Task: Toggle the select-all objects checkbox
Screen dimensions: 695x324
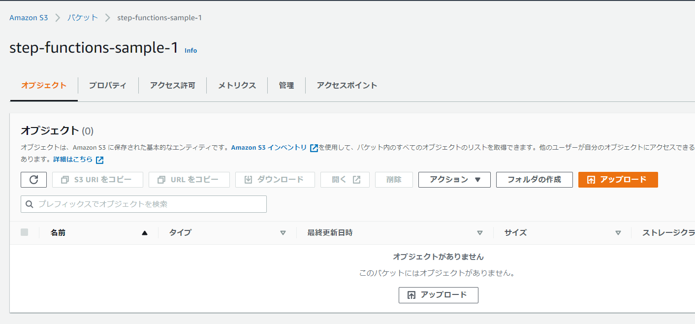Action: coord(24,232)
